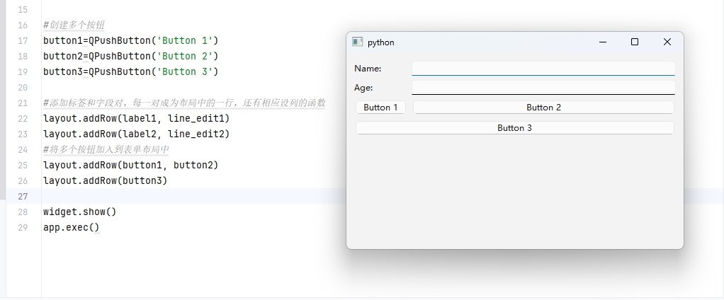Place cursor on the app.exec() line
Viewport: 724px width, 300px height.
(71, 227)
